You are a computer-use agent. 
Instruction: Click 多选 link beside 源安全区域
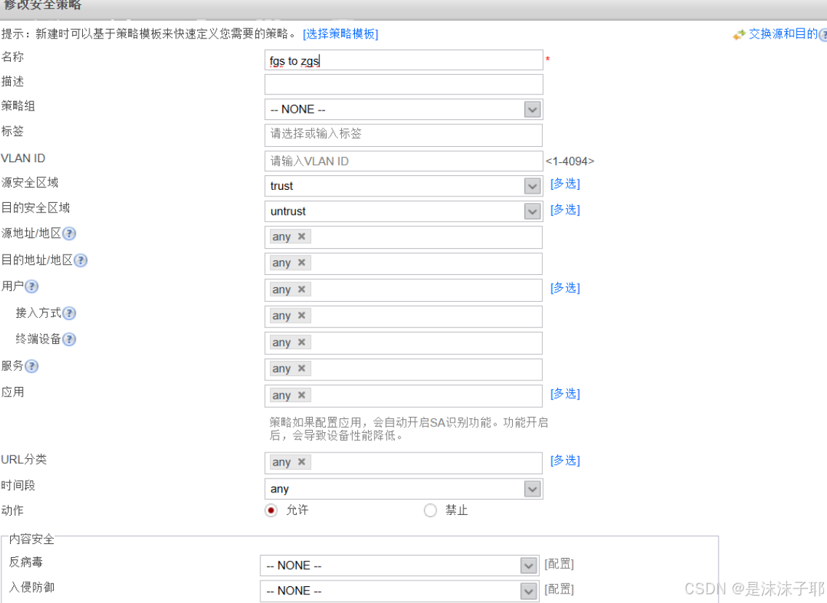(565, 184)
